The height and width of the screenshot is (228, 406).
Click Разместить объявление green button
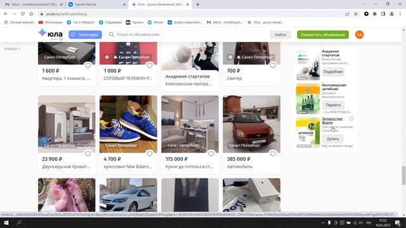tap(323, 35)
